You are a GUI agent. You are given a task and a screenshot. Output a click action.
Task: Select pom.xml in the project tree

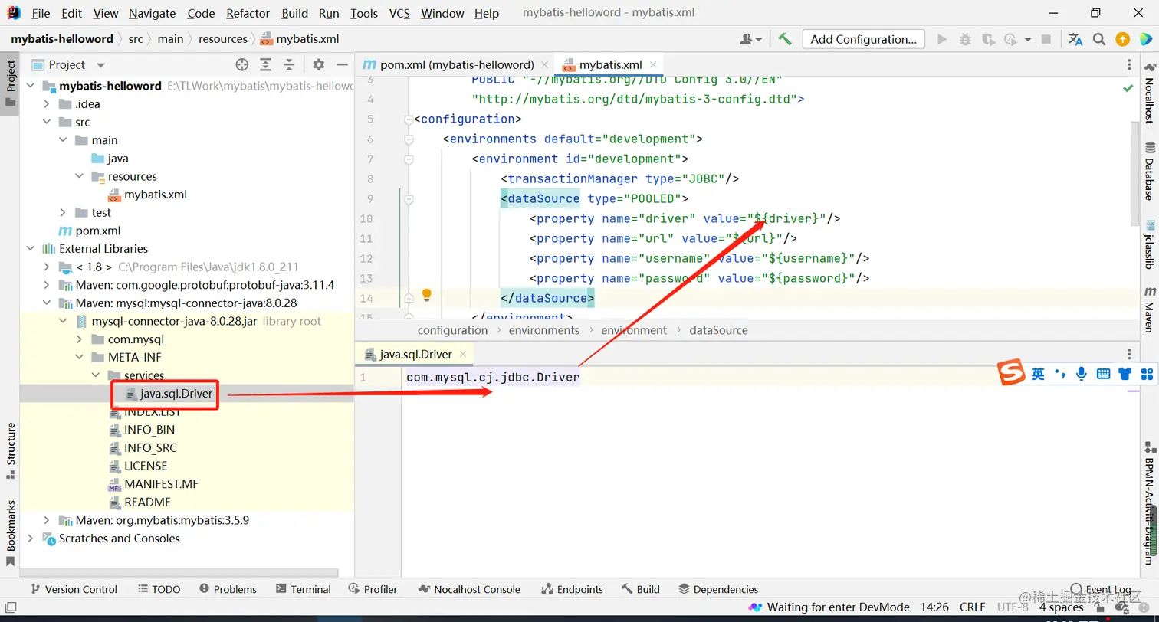click(x=97, y=231)
